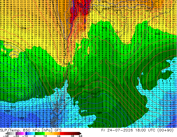Click the '12' legend scale label
Viewport: 177px width, 137px height.
pos(45,136)
